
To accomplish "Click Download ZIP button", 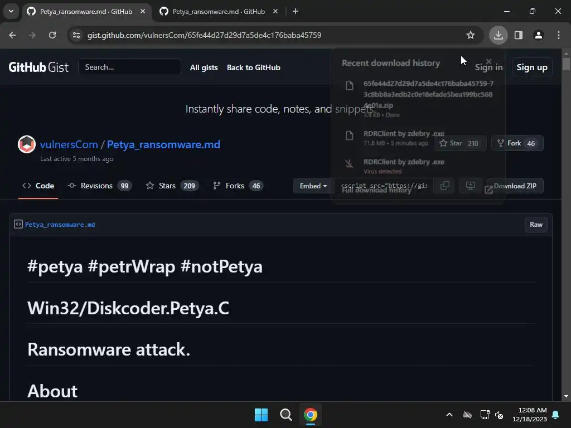I will pyautogui.click(x=515, y=186).
